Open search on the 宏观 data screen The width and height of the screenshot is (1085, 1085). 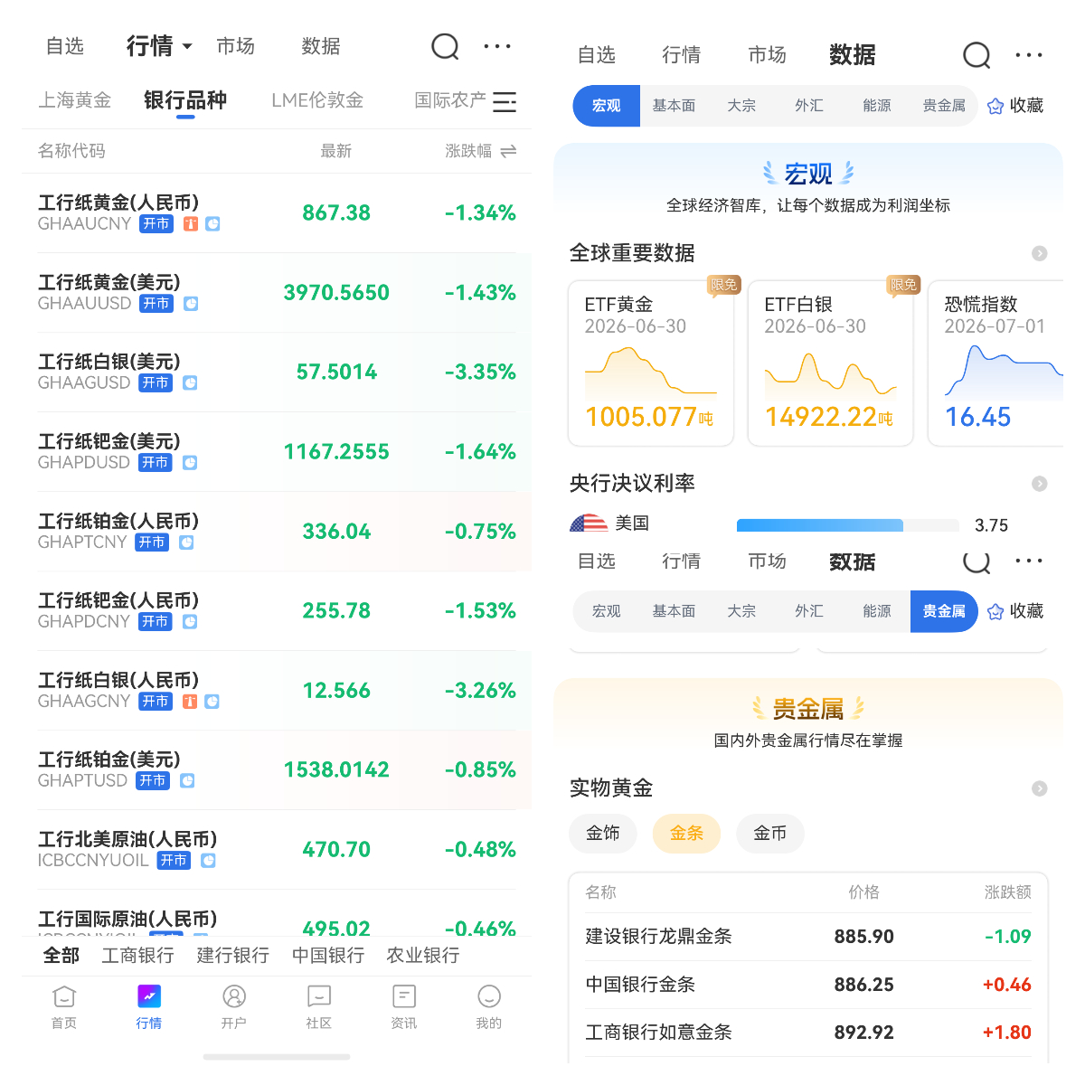coord(976,56)
